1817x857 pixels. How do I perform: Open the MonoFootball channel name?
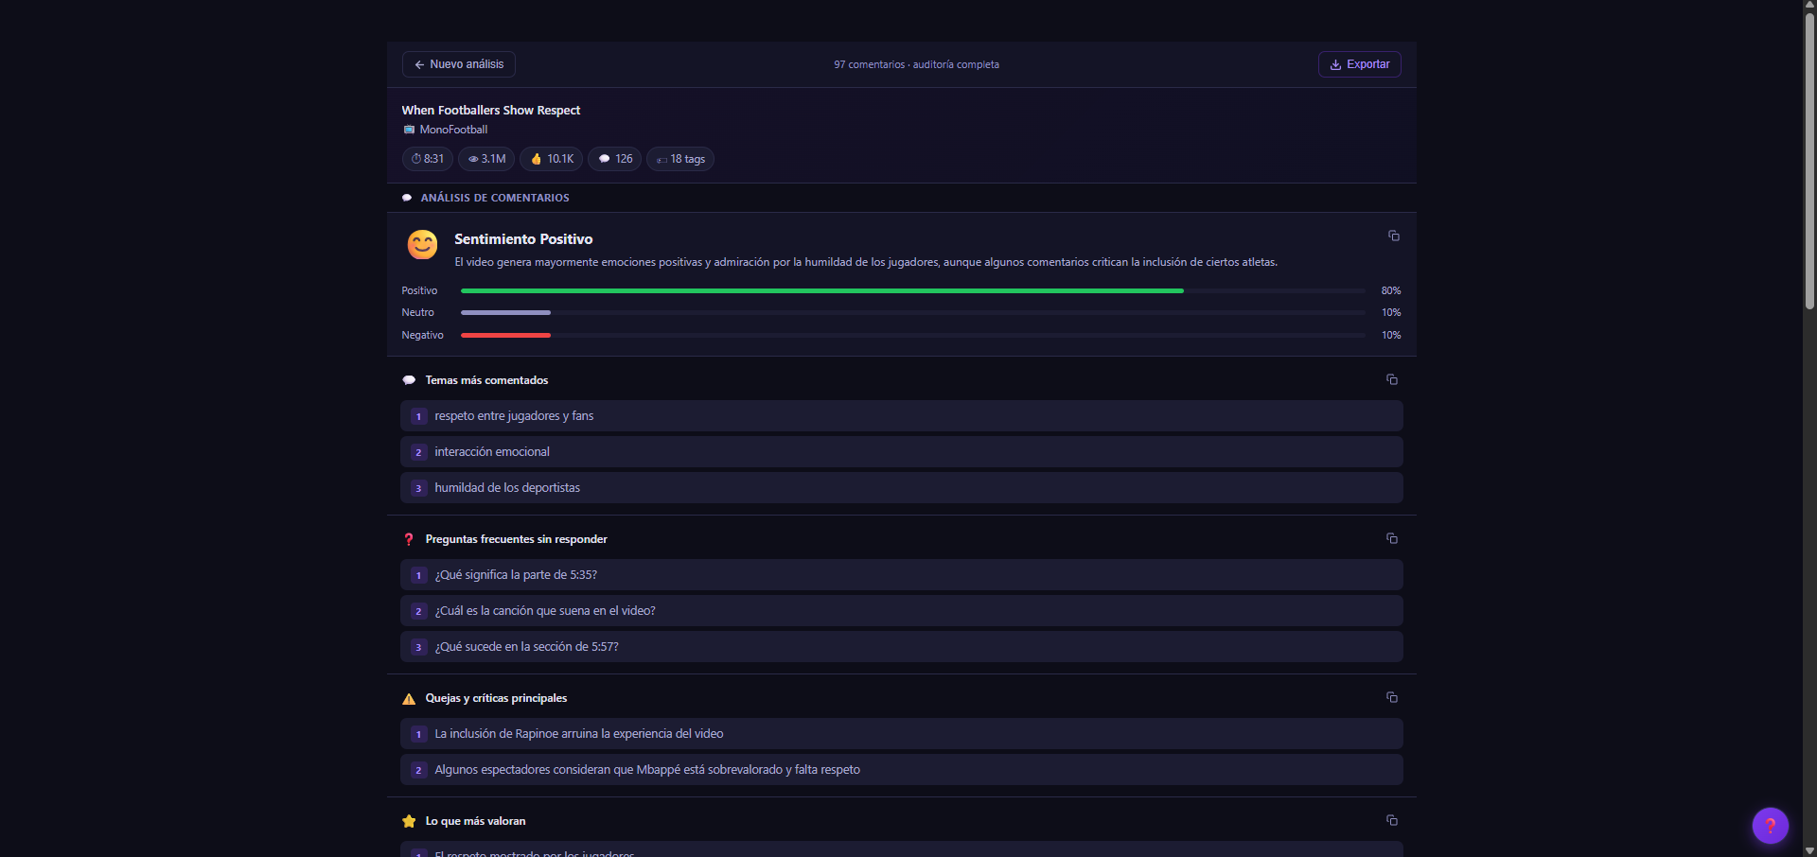pos(453,130)
